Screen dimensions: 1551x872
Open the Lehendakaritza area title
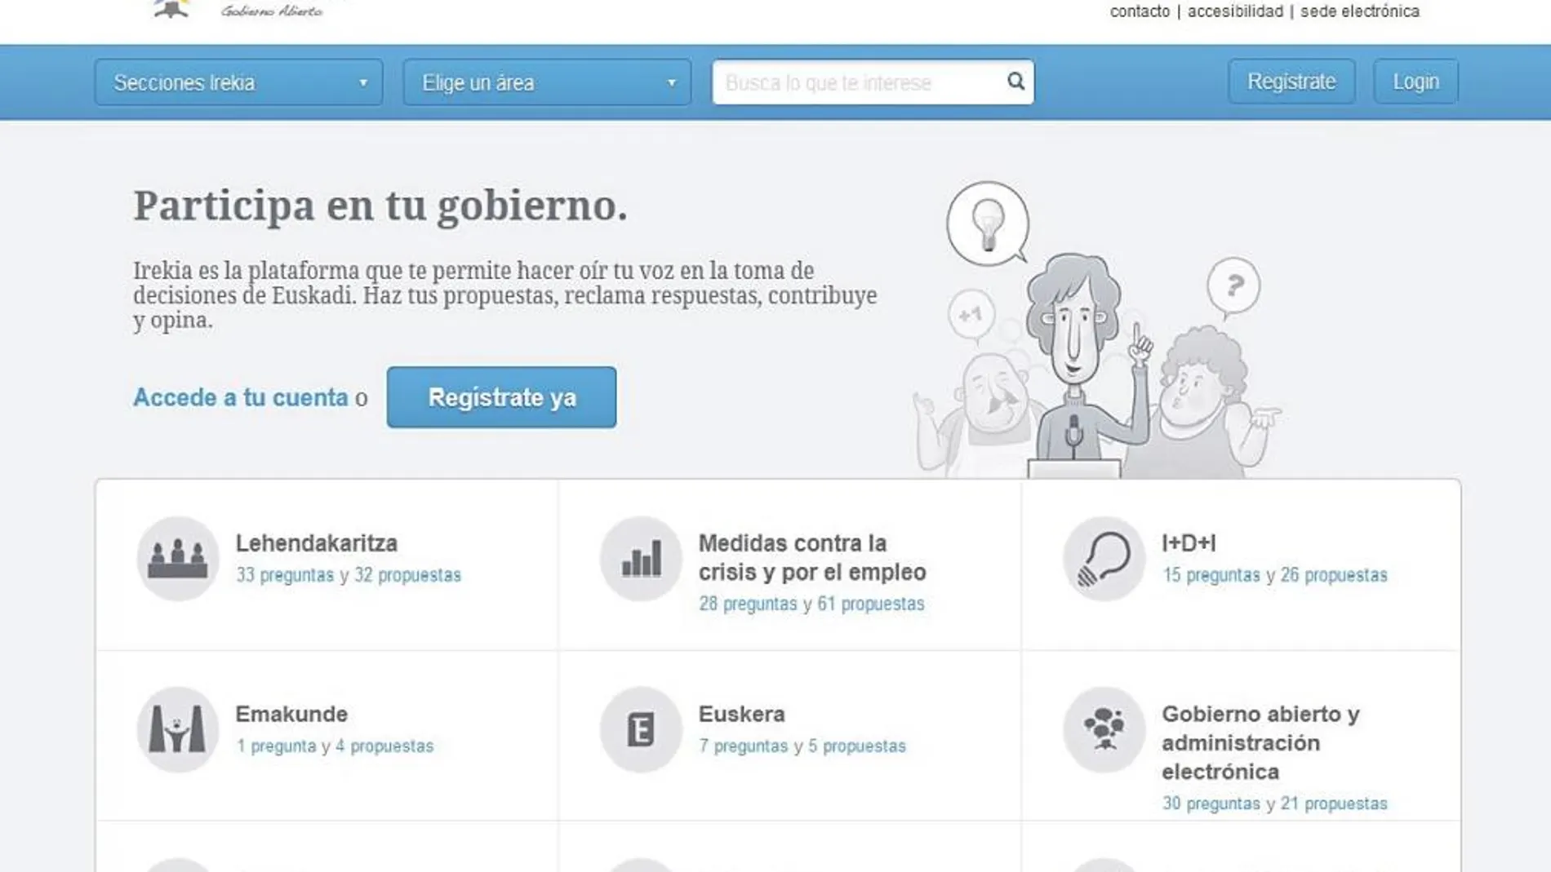tap(317, 543)
